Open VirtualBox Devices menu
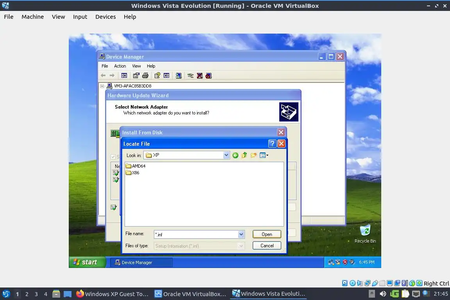The height and width of the screenshot is (300, 450). click(x=105, y=17)
